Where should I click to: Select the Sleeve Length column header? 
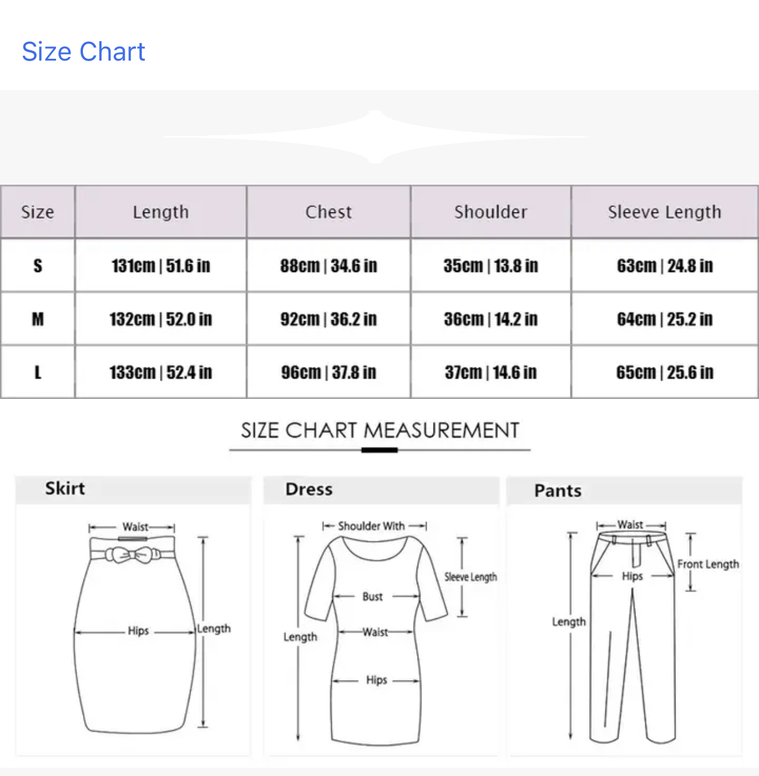[x=664, y=212]
